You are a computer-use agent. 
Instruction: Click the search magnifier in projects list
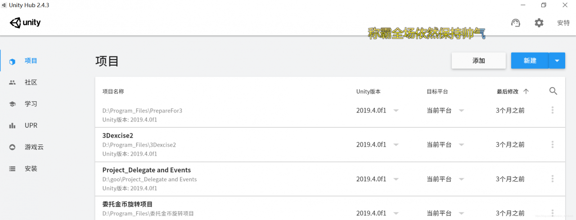553,91
